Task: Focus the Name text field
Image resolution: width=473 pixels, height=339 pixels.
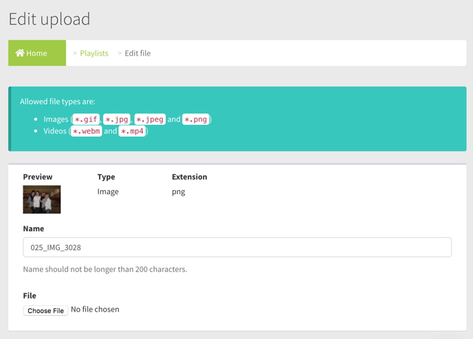Action: [x=236, y=247]
